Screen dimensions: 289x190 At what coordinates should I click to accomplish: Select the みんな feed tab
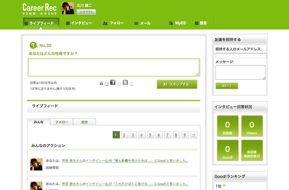39,122
